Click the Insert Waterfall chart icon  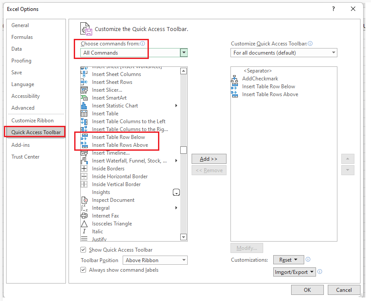pyautogui.click(x=84, y=161)
